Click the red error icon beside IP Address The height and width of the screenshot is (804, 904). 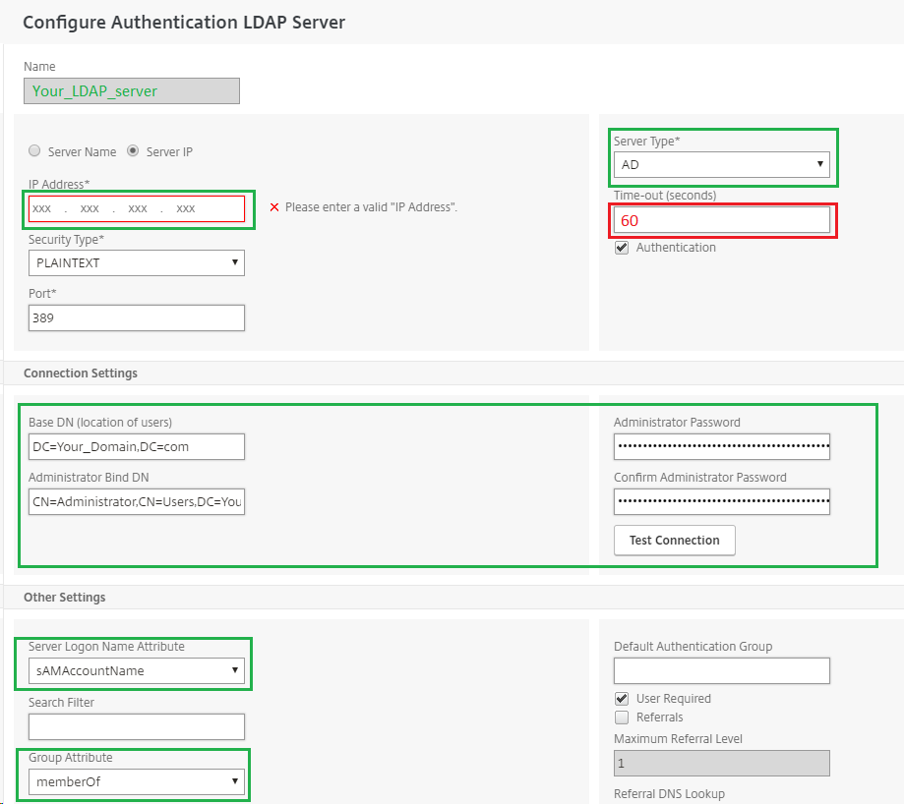point(275,206)
